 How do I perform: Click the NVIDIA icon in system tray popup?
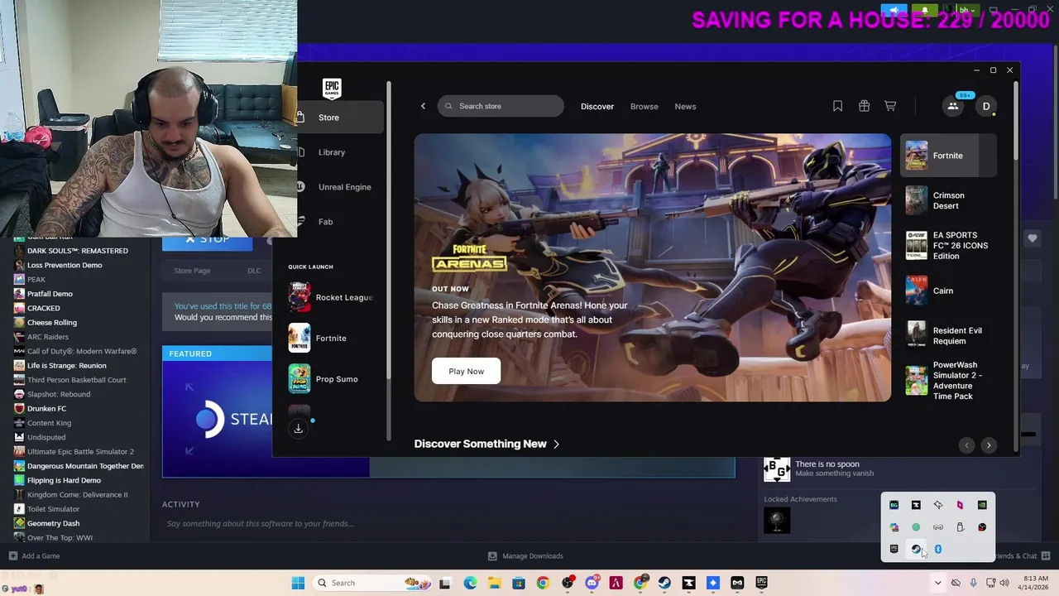982,505
